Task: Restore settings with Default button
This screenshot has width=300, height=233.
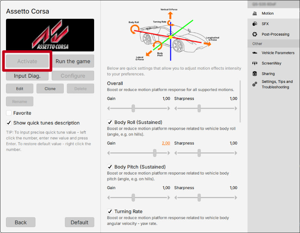Action: (x=79, y=222)
